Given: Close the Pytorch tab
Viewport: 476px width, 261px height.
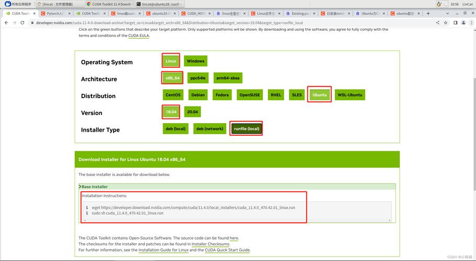Looking at the screenshot, I should pyautogui.click(x=69, y=14).
